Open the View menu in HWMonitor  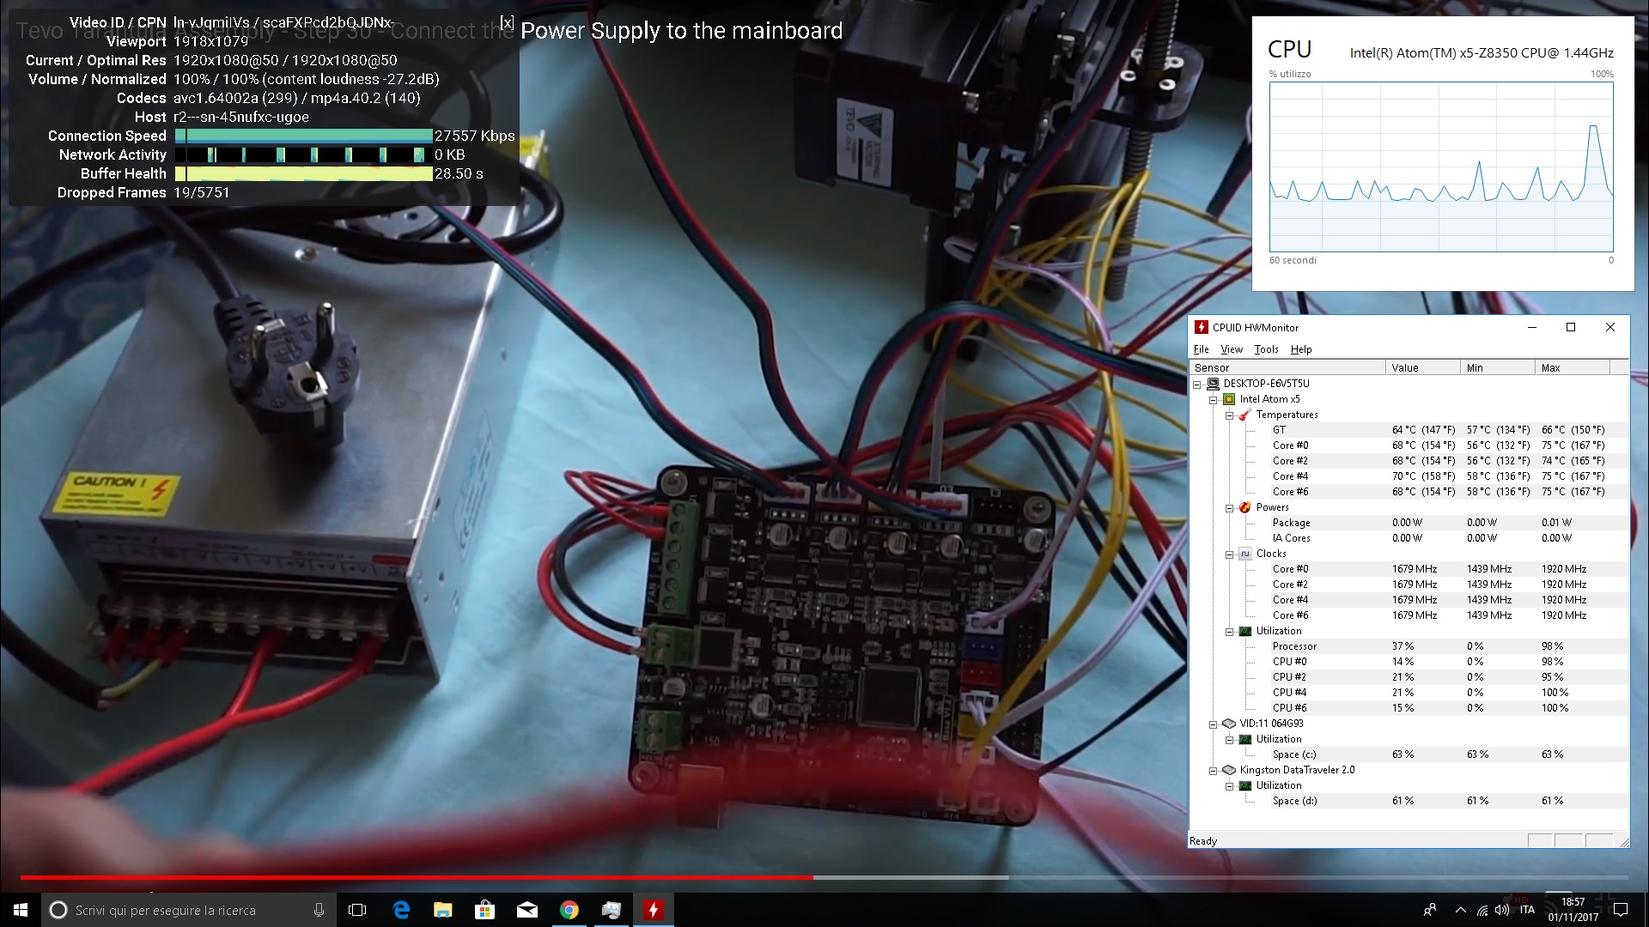pyautogui.click(x=1232, y=349)
